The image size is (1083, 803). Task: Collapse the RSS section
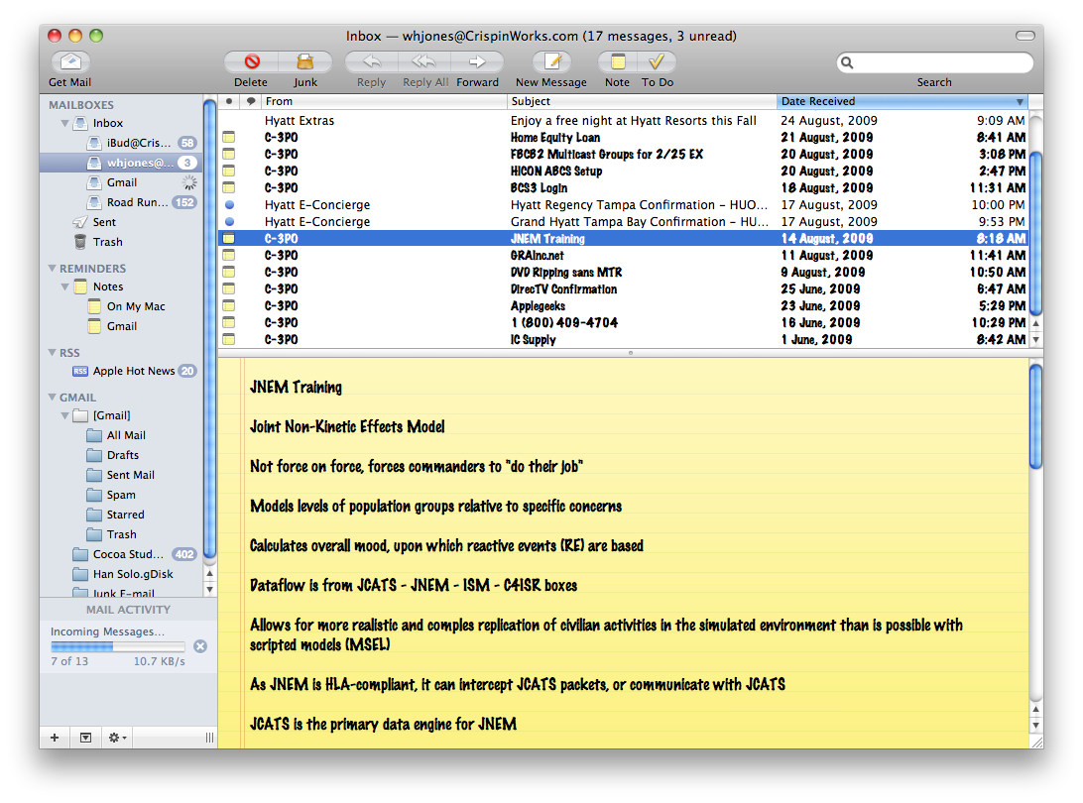click(x=52, y=352)
